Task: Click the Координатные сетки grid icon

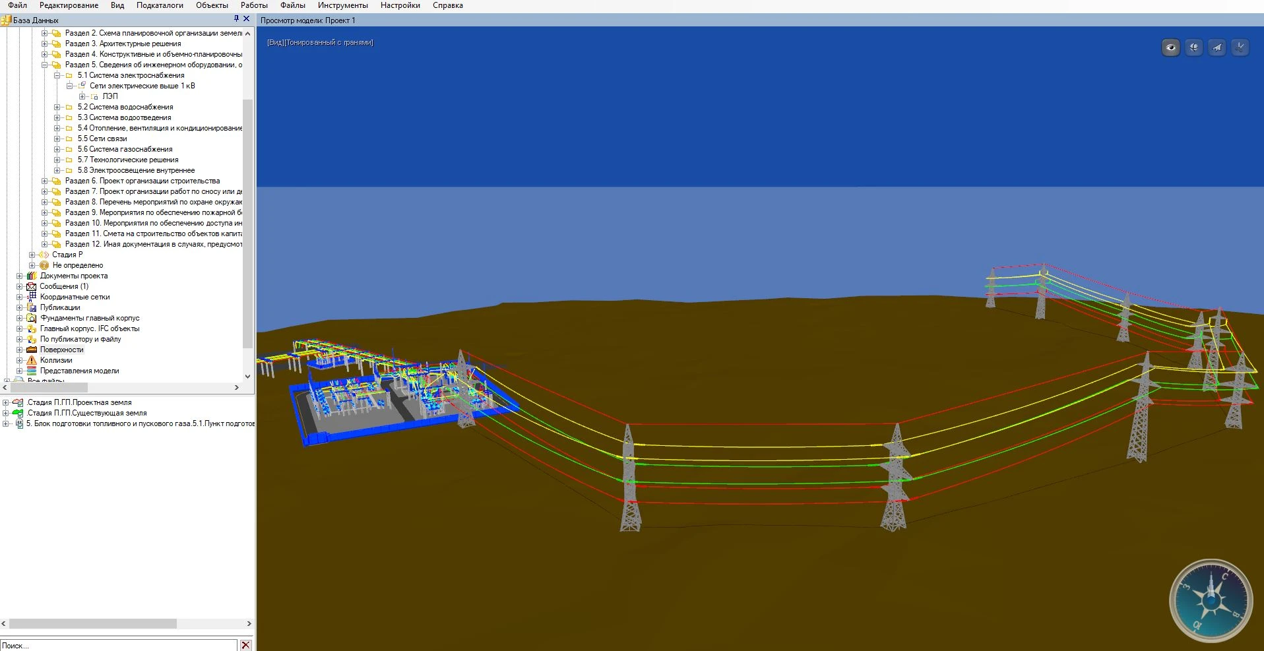Action: click(32, 297)
